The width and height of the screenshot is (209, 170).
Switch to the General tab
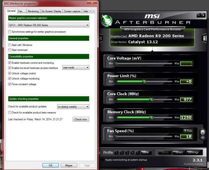click(x=11, y=11)
